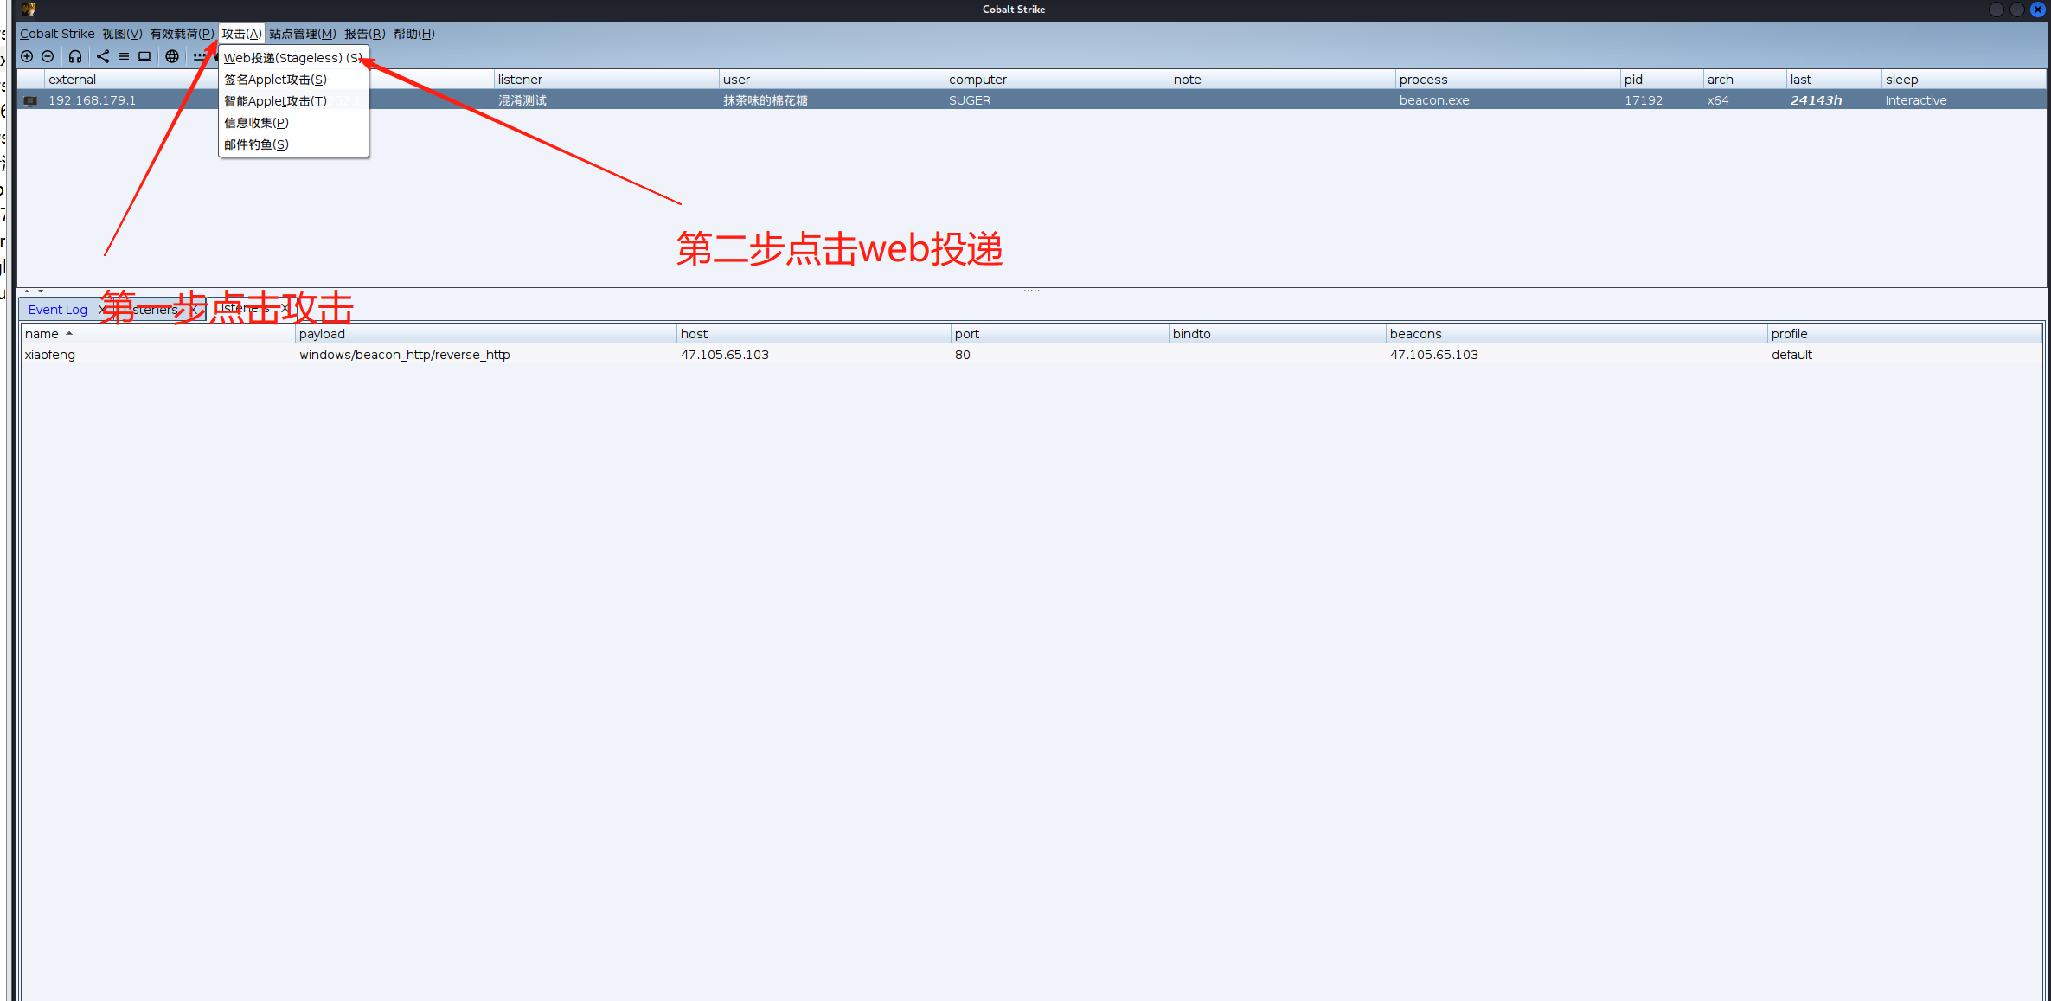Show target table via laptop icon

pos(144,56)
